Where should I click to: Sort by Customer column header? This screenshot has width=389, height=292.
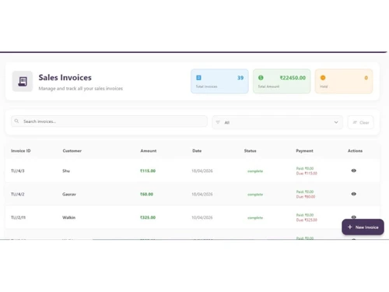[72, 151]
